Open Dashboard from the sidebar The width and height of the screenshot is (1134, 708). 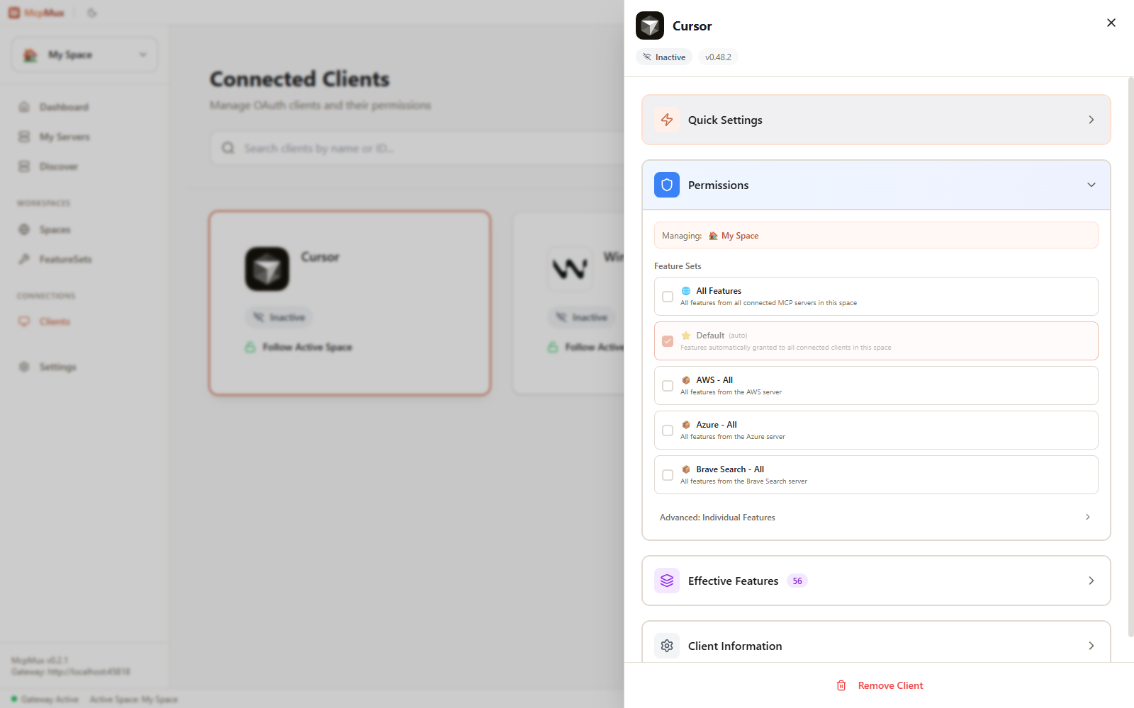64,107
